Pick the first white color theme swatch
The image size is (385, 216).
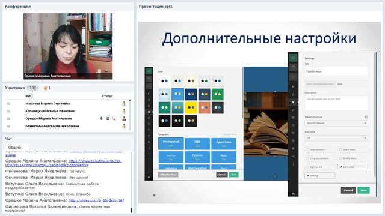pos(164,81)
